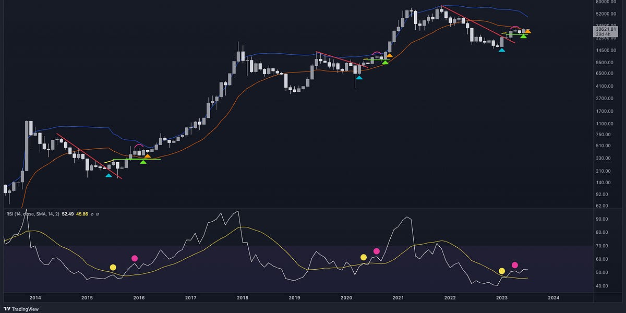Click the second crossed-circle icon on RSI row
626x313 pixels.
[x=98, y=214]
